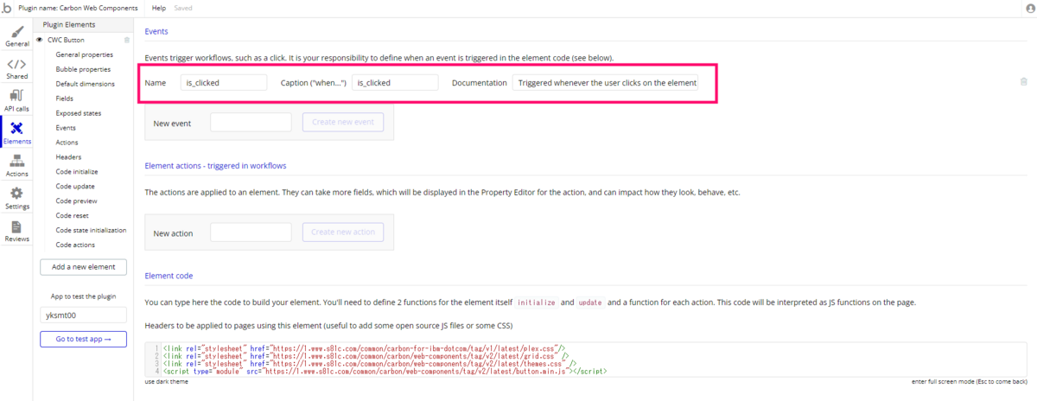Click the icon next to CWC Button row
This screenshot has width=1037, height=401.
(127, 40)
